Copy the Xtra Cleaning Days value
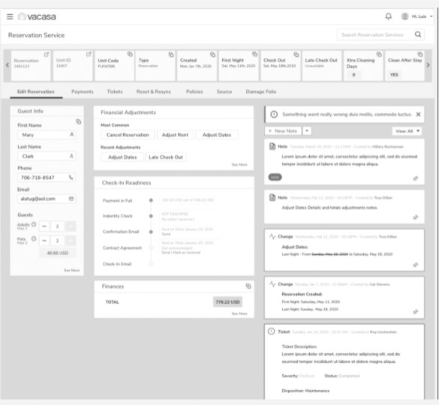This screenshot has width=439, height=405. (x=379, y=54)
